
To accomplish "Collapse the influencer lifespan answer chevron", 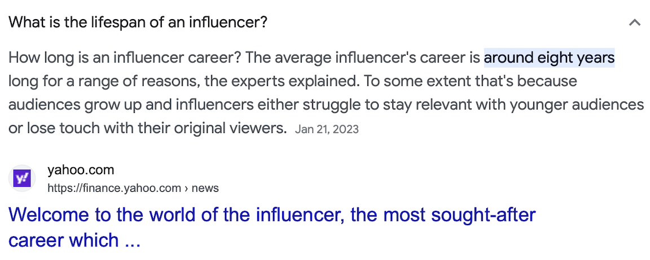I will [635, 23].
